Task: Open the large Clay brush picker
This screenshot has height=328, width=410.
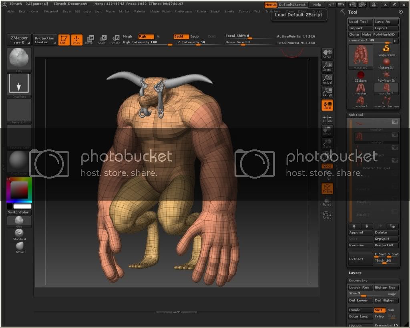Action: (x=19, y=60)
